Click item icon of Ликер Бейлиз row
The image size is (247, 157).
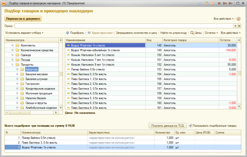[68, 69]
